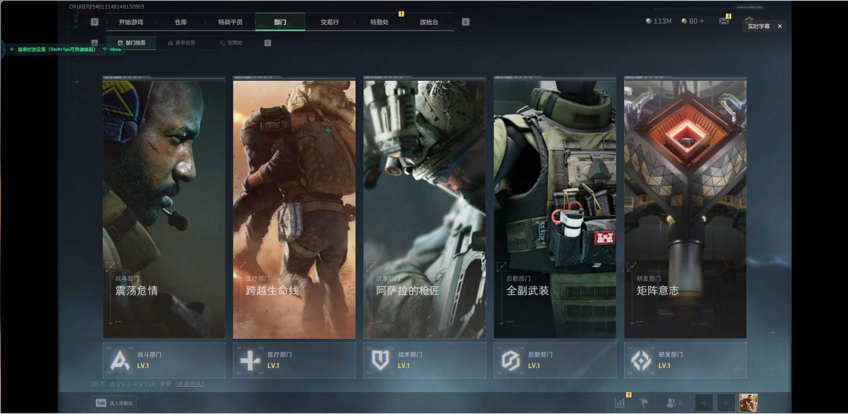Click the first empty teammate slot
Viewport: 848px width, 414px height.
pos(704,403)
